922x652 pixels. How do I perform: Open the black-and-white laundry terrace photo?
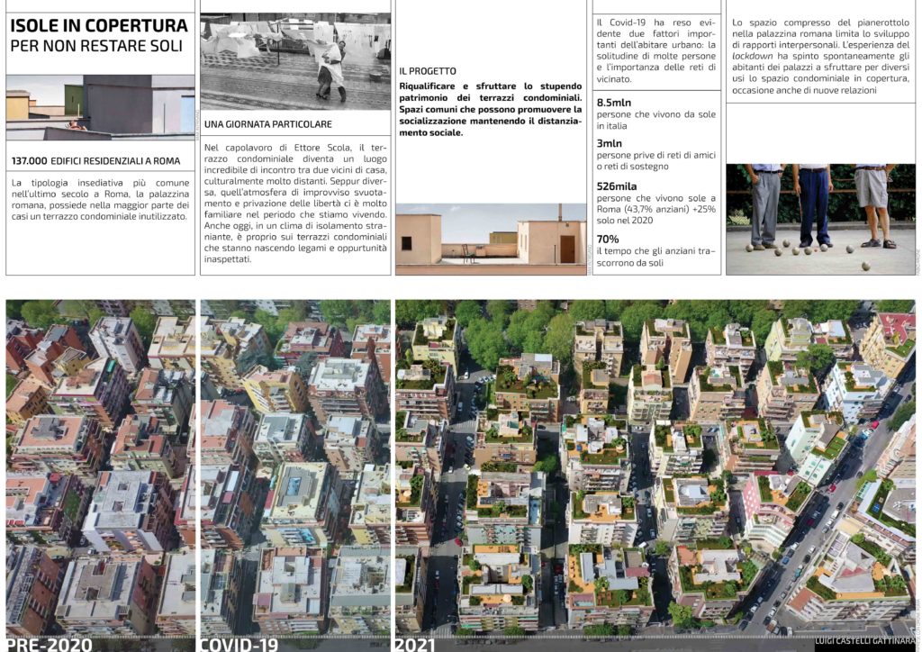click(295, 61)
